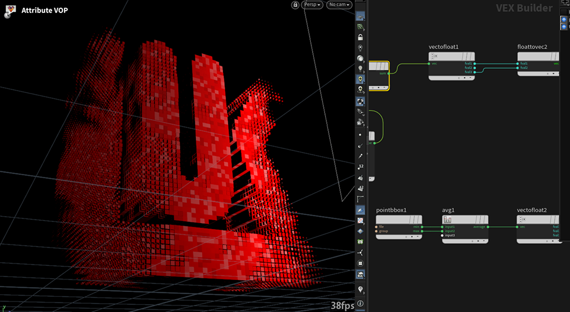
Task: Click the upper blue arrow icon at far right
Action: pos(564,20)
